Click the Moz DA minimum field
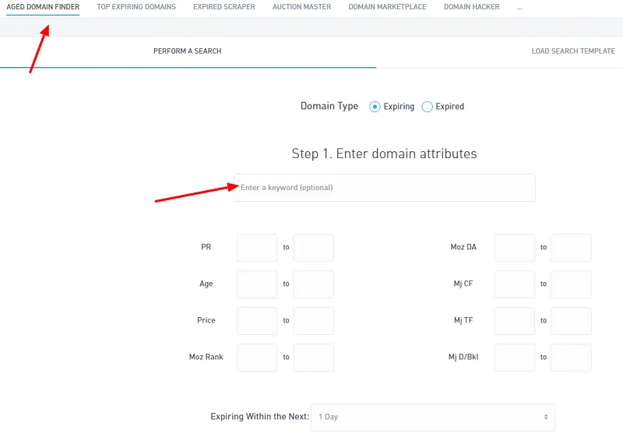The height and width of the screenshot is (434, 623). click(x=514, y=247)
